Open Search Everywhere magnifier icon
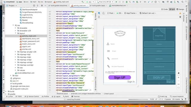The image size is (191, 107). click(182, 2)
